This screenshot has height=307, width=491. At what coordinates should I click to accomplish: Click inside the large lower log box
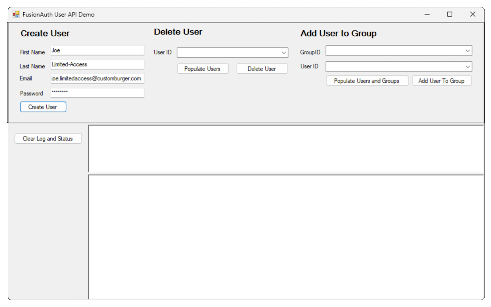click(x=286, y=237)
